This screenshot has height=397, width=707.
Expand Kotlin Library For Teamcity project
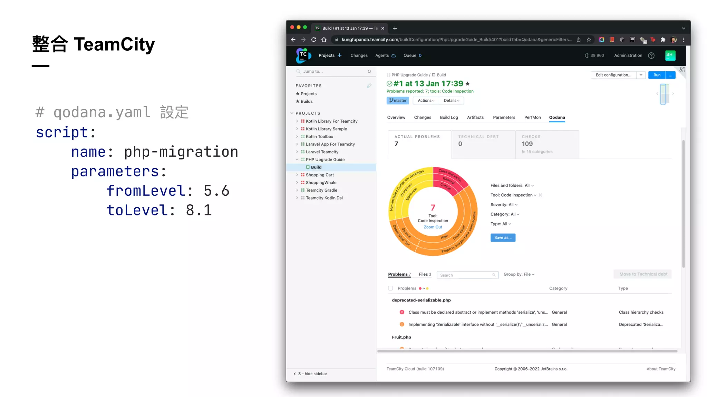(297, 121)
